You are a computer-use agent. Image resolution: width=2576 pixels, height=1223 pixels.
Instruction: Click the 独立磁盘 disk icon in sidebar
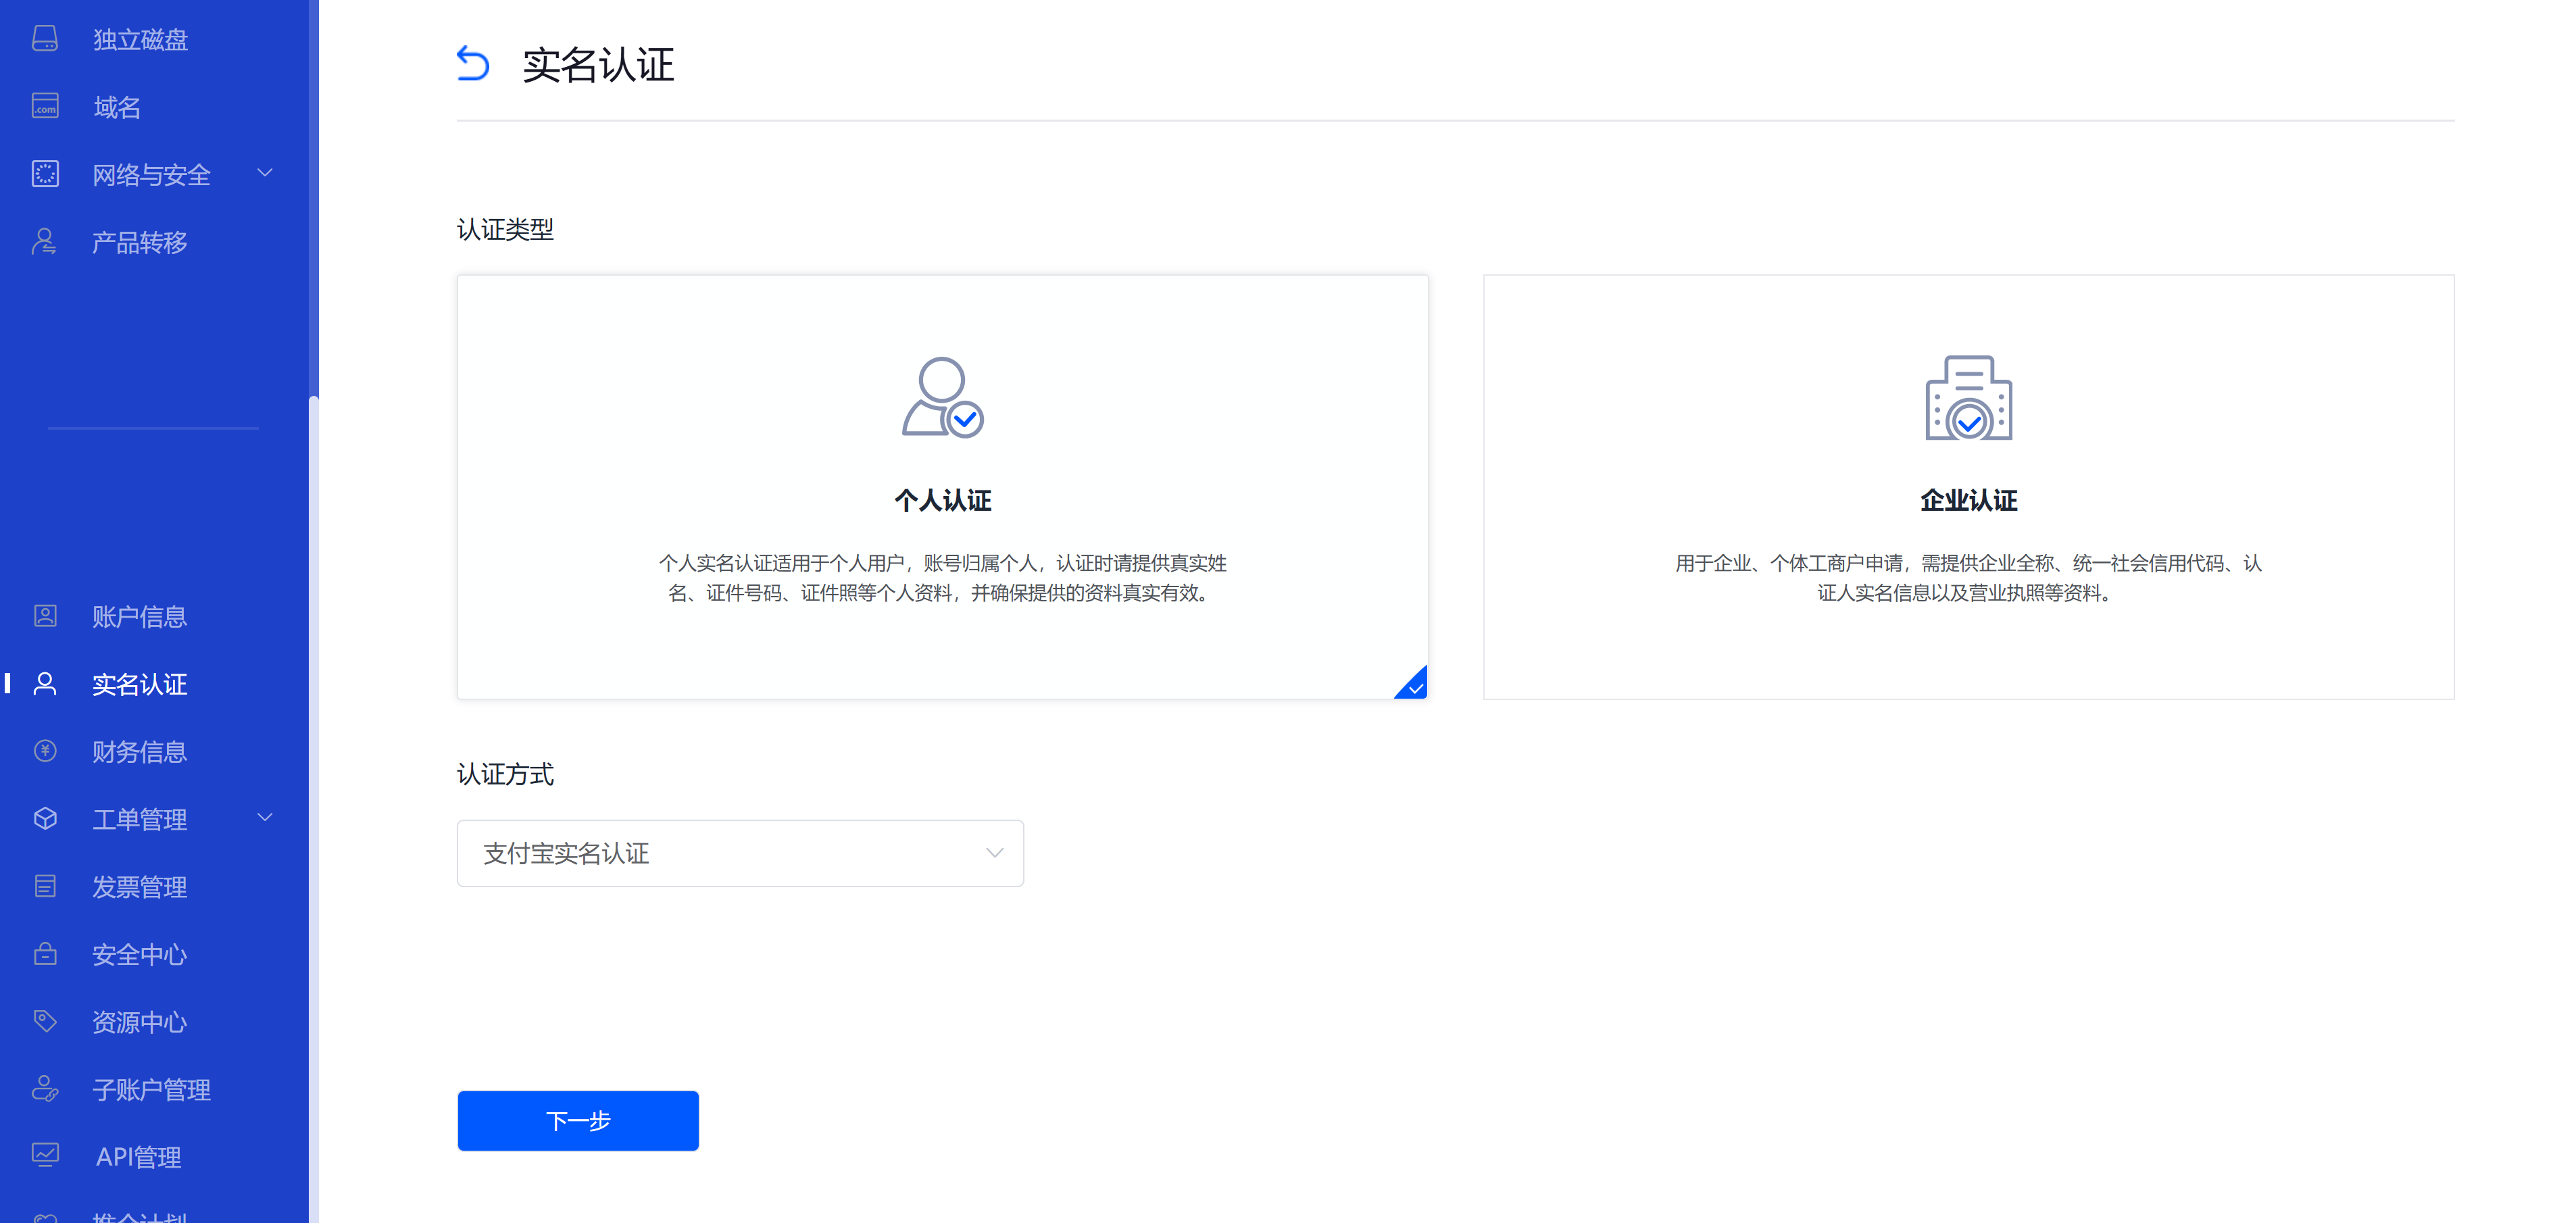coord(45,39)
